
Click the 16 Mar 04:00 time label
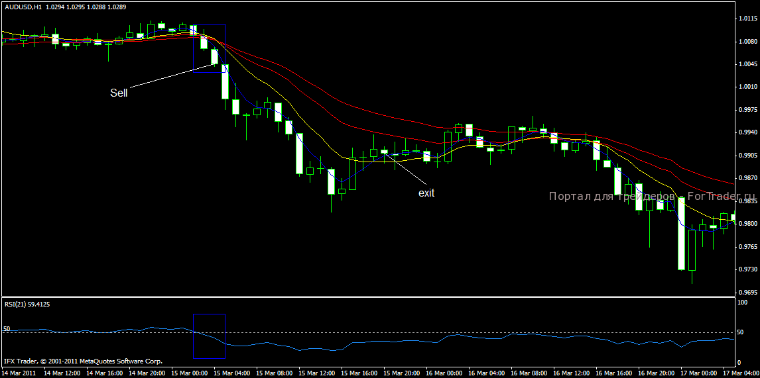[x=487, y=373]
